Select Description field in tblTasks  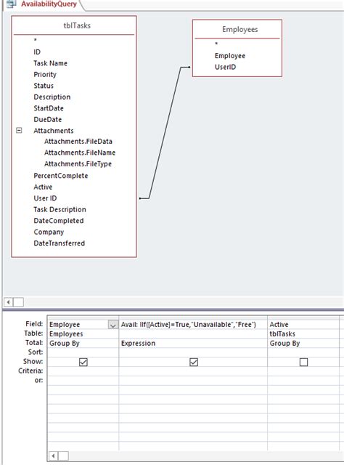point(52,97)
